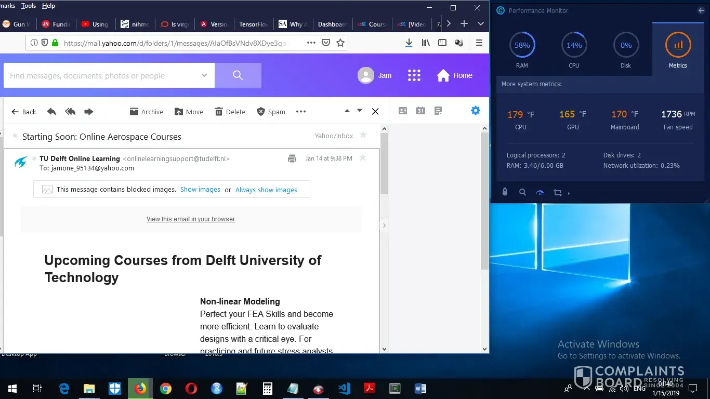Open the contacts card icon
This screenshot has height=399, width=710.
403,111
